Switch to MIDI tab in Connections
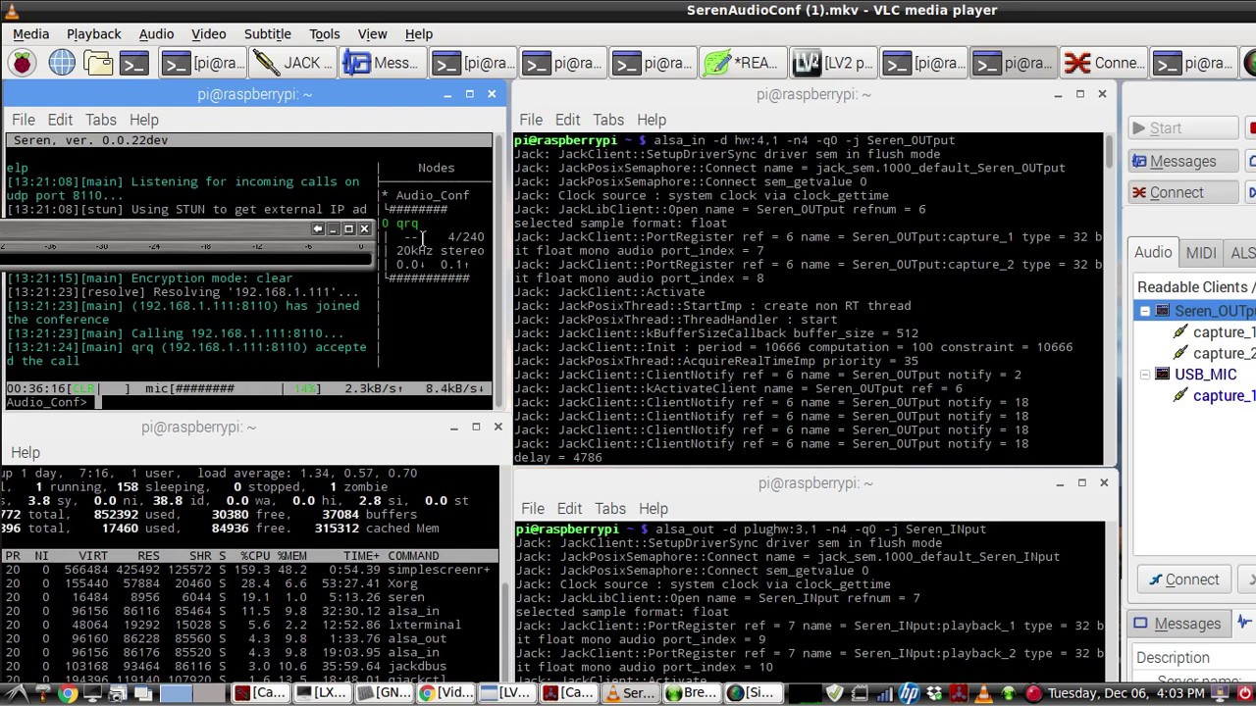The image size is (1256, 706). [x=1201, y=253]
